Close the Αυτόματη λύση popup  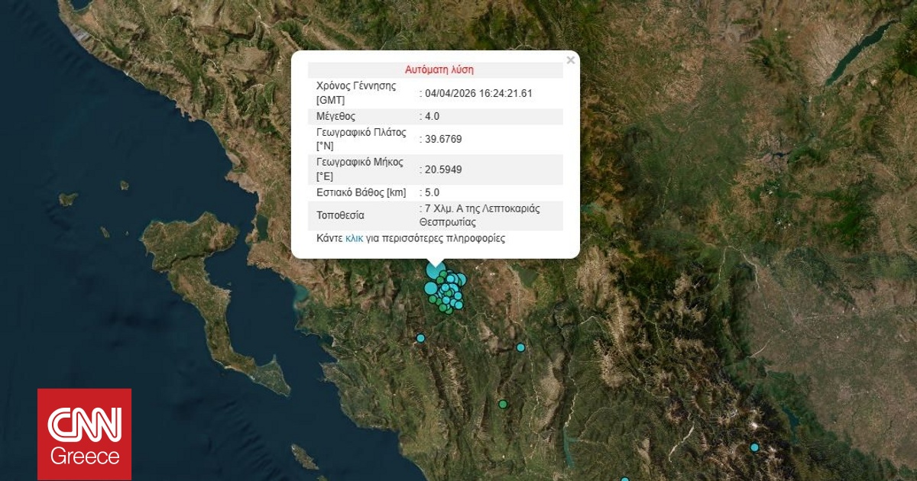570,60
